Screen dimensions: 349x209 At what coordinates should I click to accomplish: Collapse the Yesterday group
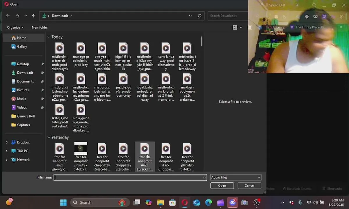click(x=49, y=137)
